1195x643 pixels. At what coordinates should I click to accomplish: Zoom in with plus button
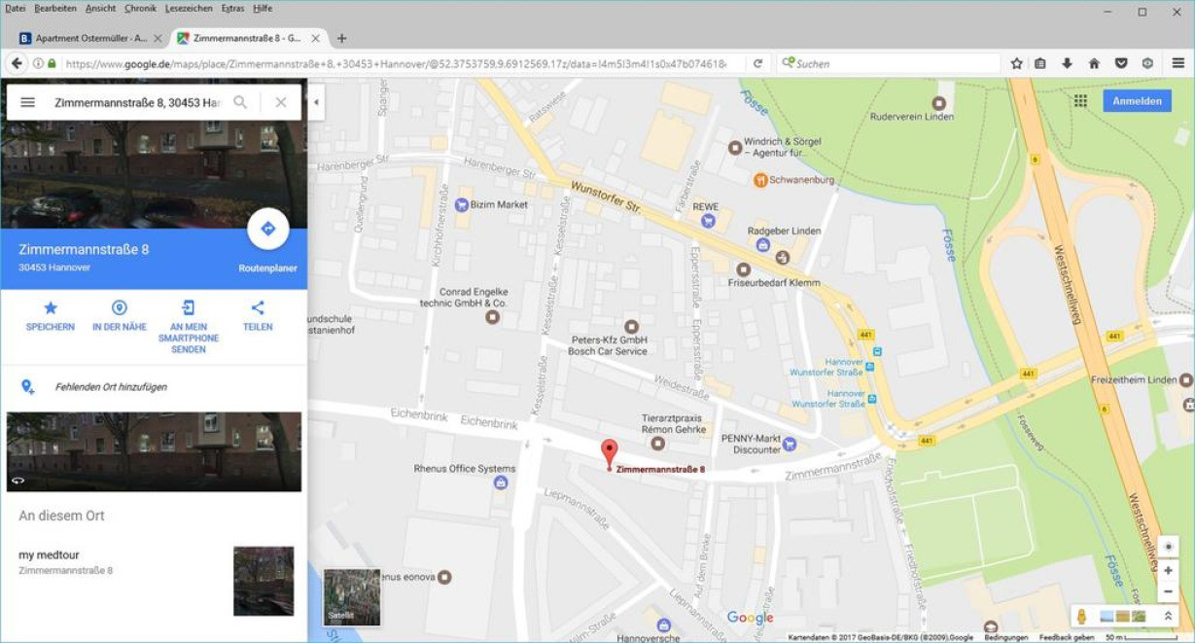point(1168,571)
